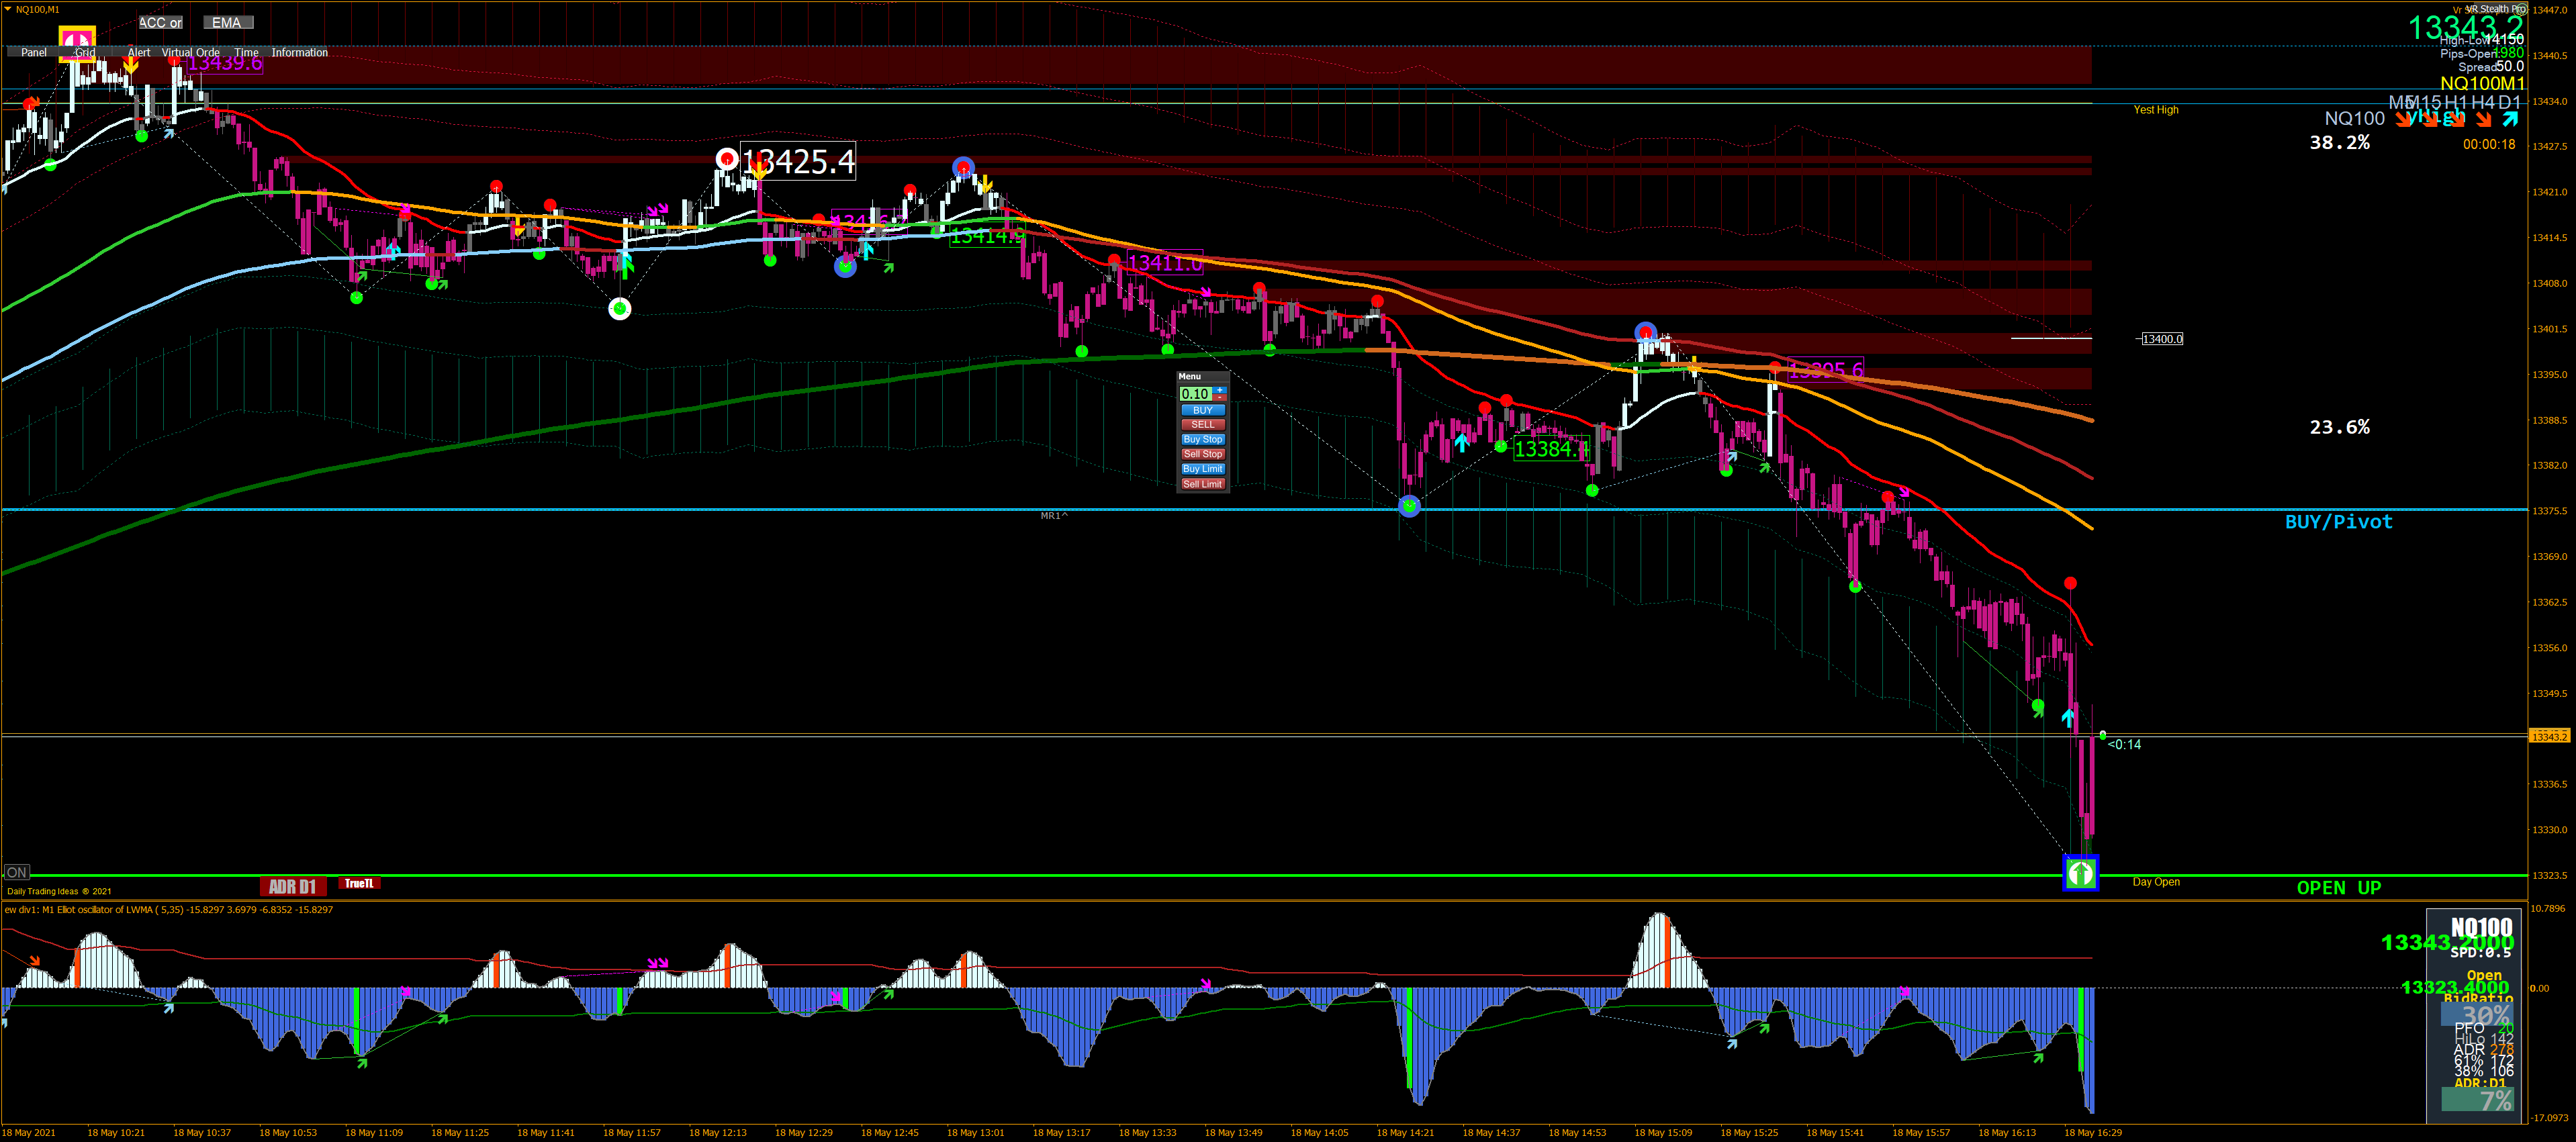Open the Panel tab

click(34, 53)
